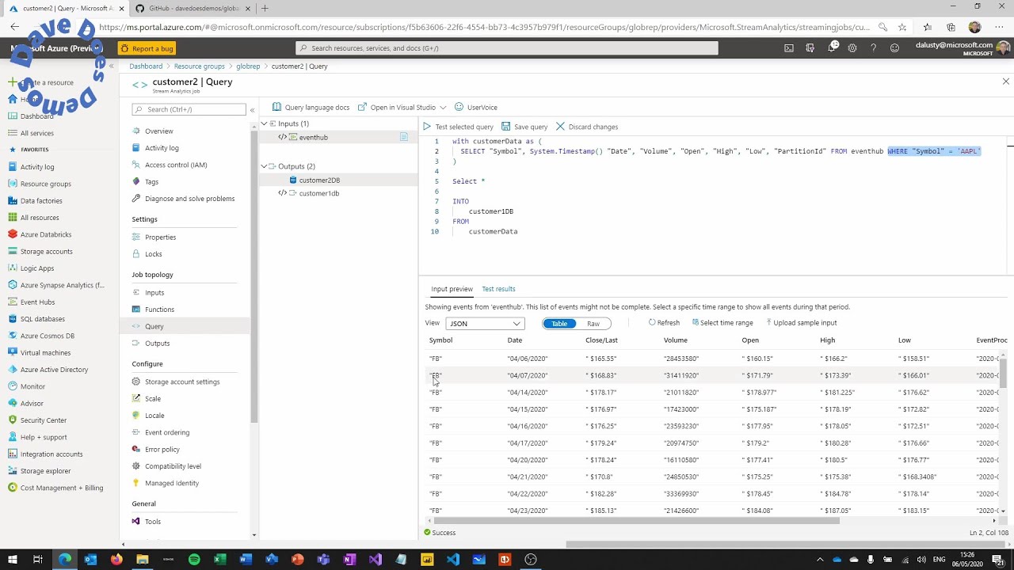Screen dimensions: 1014x570
Task: Click the resource menu vertical scrollbar
Action: tap(253, 275)
